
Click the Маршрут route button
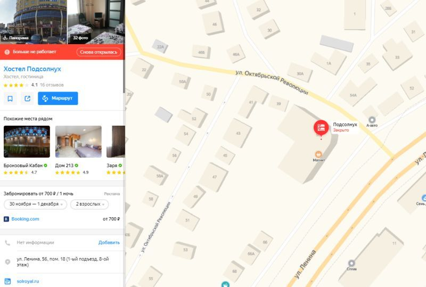tap(58, 99)
